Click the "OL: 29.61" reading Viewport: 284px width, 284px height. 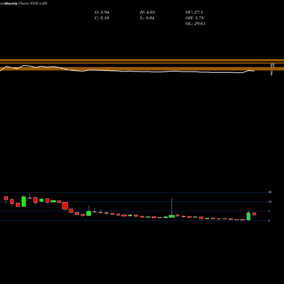coord(195,24)
